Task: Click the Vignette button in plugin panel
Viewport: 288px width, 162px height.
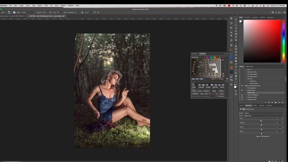Action: point(215,87)
